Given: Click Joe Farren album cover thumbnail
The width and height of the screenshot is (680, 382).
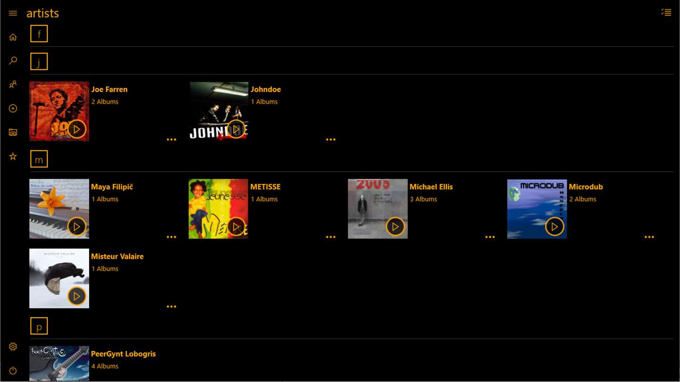Looking at the screenshot, I should [x=59, y=111].
